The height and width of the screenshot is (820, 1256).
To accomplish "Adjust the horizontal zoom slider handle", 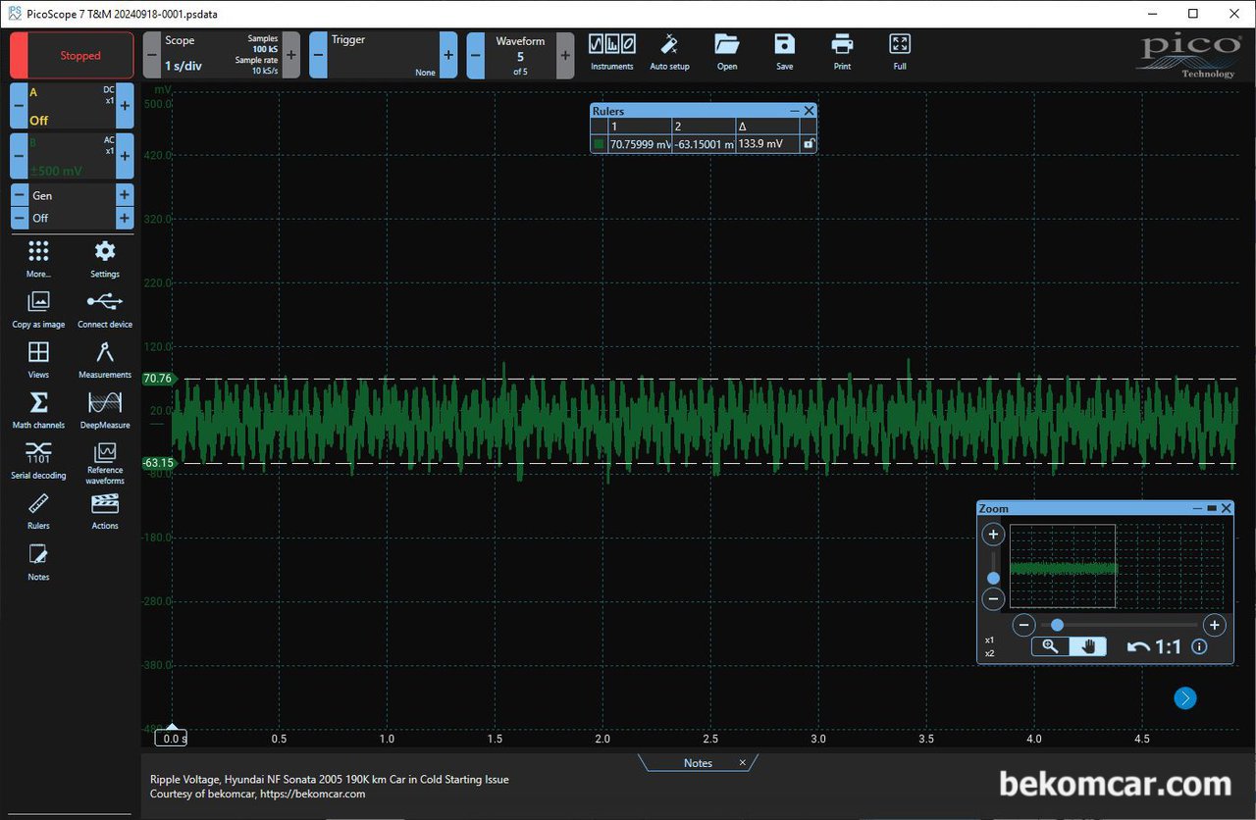I will [1057, 625].
